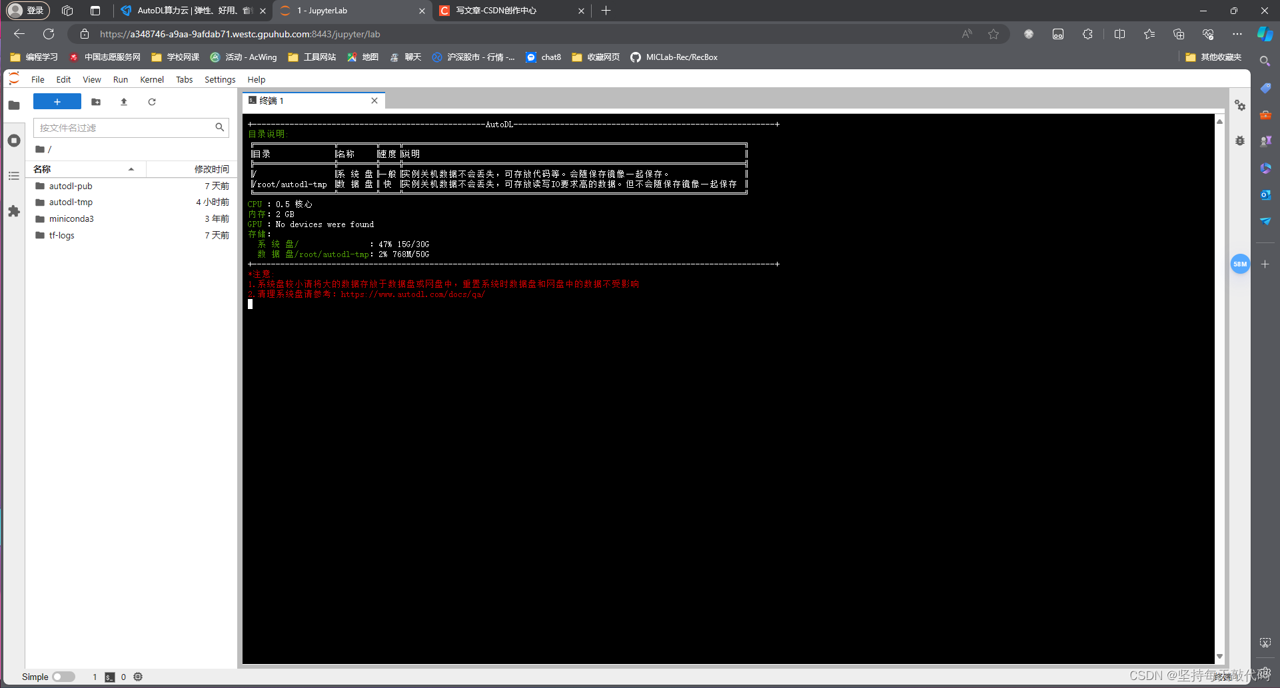Screen dimensions: 1280x688
Task: Click the terminal count icon in status bar
Action: [110, 677]
